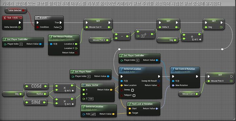Select the Deg variable node feeding COSd
The height and width of the screenshot is (121, 236).
13,94
